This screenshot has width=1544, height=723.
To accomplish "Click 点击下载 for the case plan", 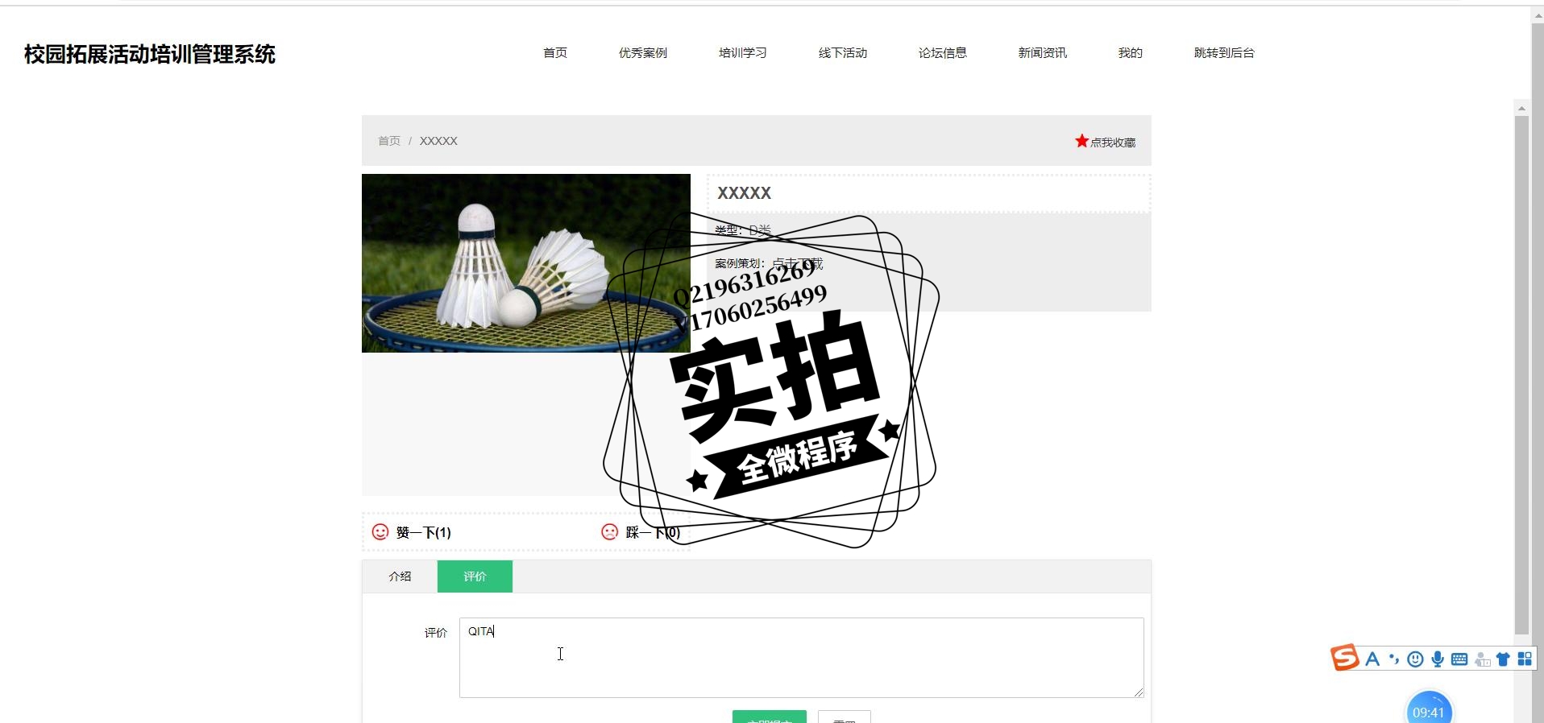I will (x=797, y=263).
